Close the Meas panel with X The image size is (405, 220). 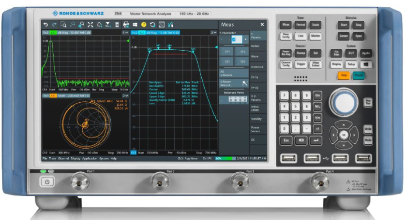(x=262, y=25)
